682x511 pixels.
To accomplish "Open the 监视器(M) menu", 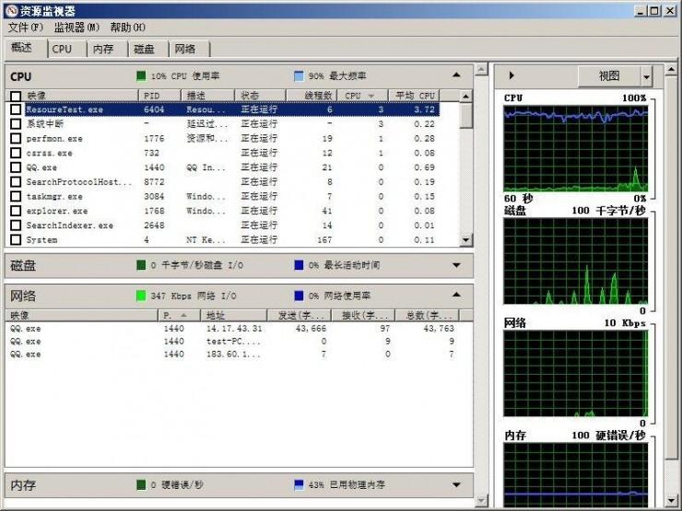I will click(76, 28).
